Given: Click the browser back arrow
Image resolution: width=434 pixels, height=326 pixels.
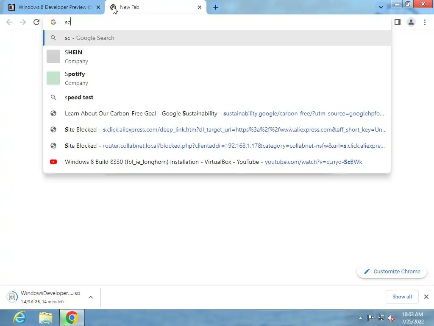Looking at the screenshot, I should (x=9, y=22).
